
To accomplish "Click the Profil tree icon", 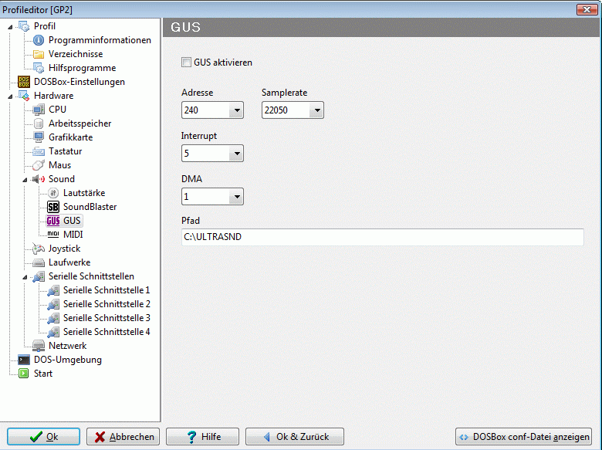I will coord(24,26).
